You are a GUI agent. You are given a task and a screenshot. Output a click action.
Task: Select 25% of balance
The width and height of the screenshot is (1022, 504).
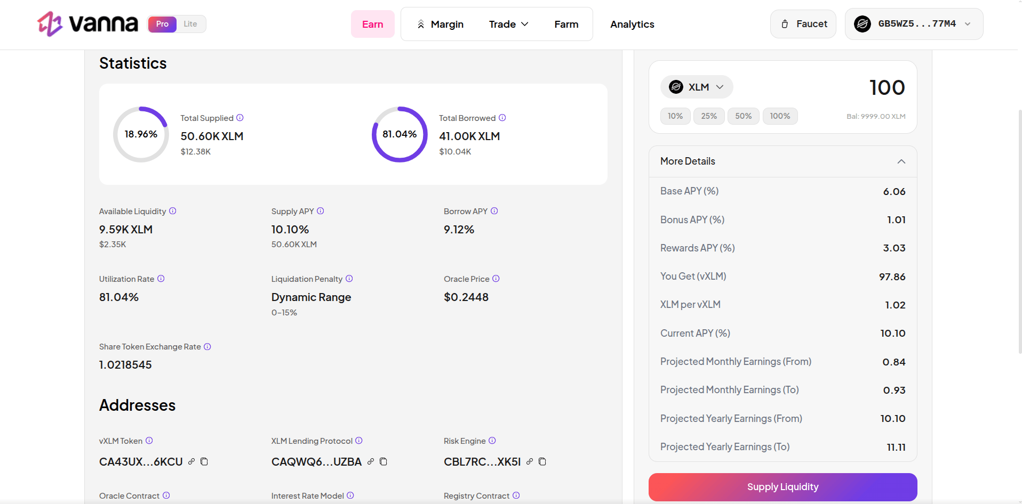(709, 116)
